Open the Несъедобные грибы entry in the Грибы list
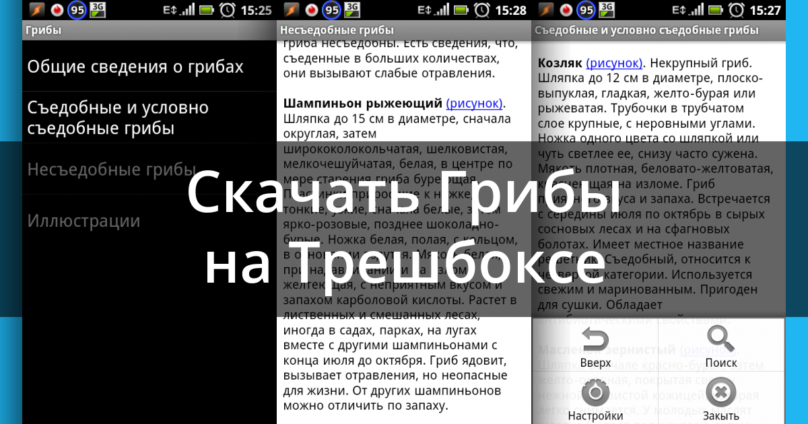The width and height of the screenshot is (808, 424). 149,169
